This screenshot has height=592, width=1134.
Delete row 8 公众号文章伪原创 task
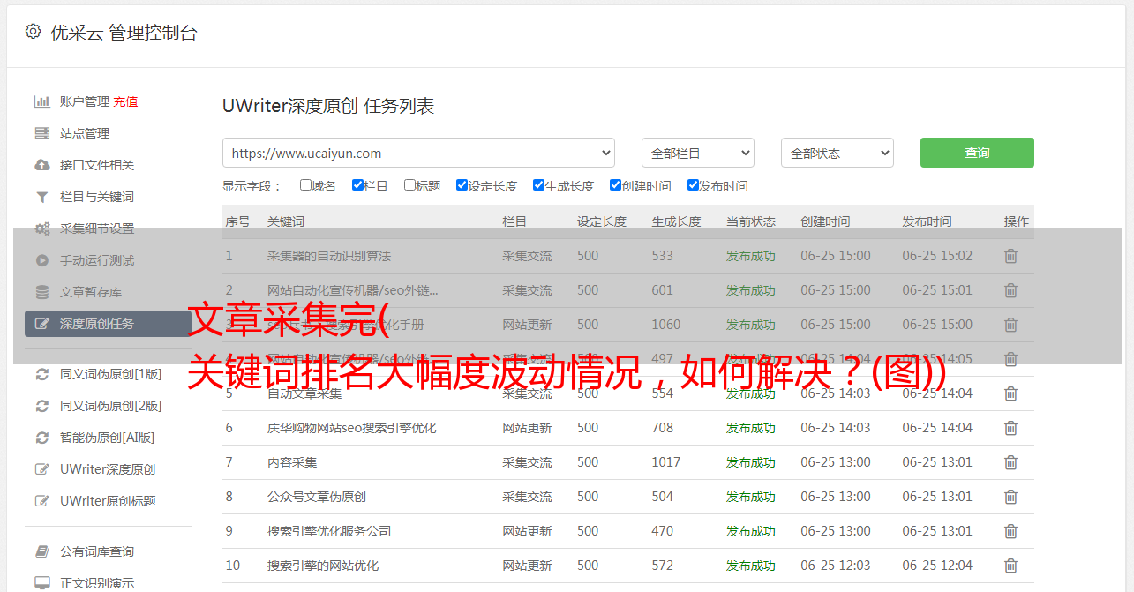pyautogui.click(x=1011, y=497)
